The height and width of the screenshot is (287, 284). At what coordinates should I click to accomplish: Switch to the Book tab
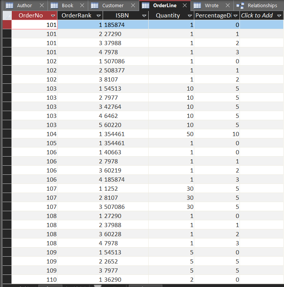[68, 5]
